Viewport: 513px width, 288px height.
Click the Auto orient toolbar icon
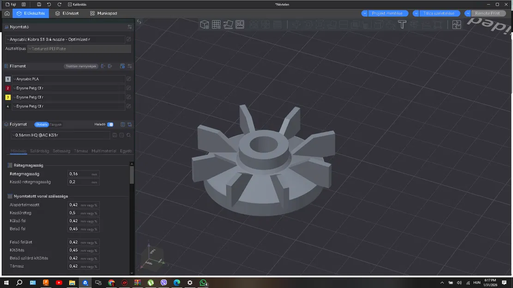click(x=228, y=24)
